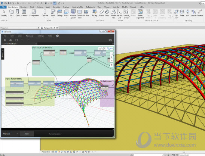This screenshot has width=205, height=156.
Task: Select the Mullion tool
Action: [x=86, y=13]
